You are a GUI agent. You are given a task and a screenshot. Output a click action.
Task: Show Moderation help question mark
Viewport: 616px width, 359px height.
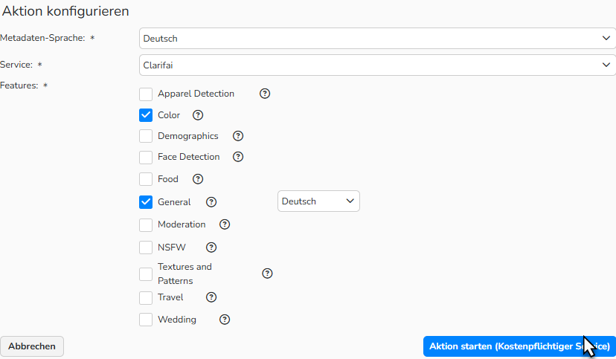pos(225,224)
